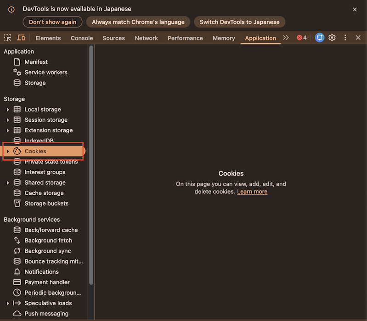Click the Cache storage database icon

click(17, 193)
